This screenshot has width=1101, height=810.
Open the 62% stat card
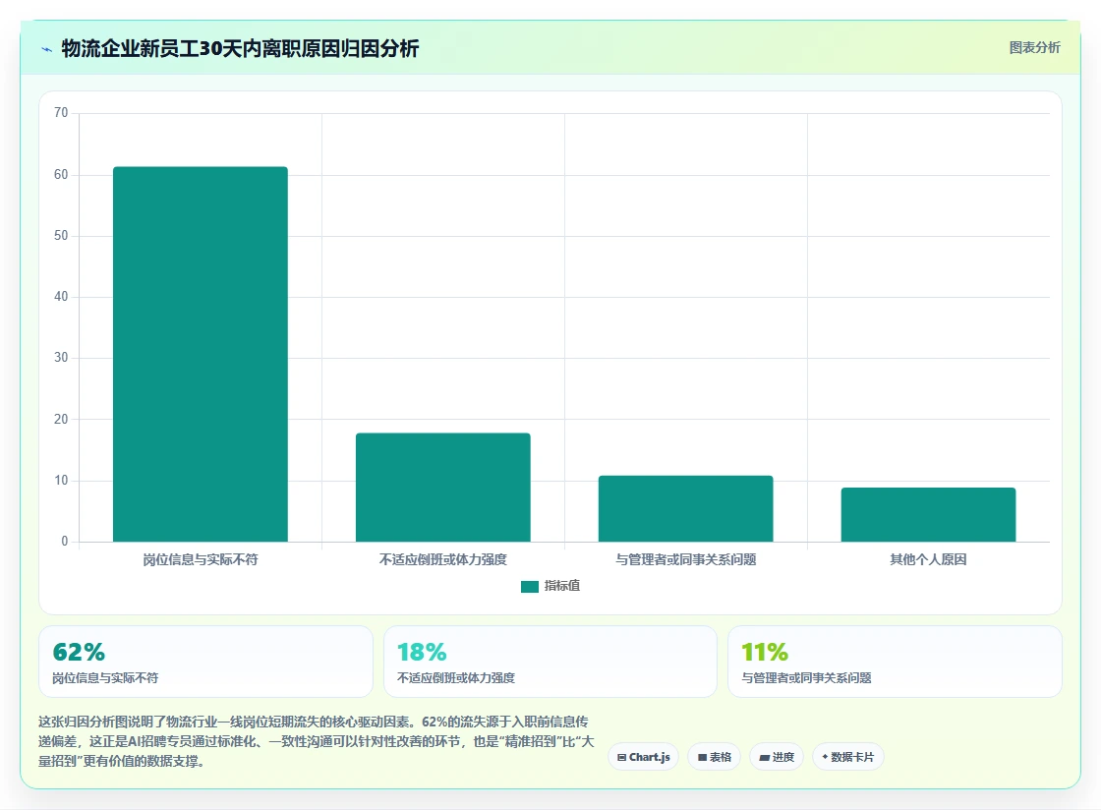(205, 662)
